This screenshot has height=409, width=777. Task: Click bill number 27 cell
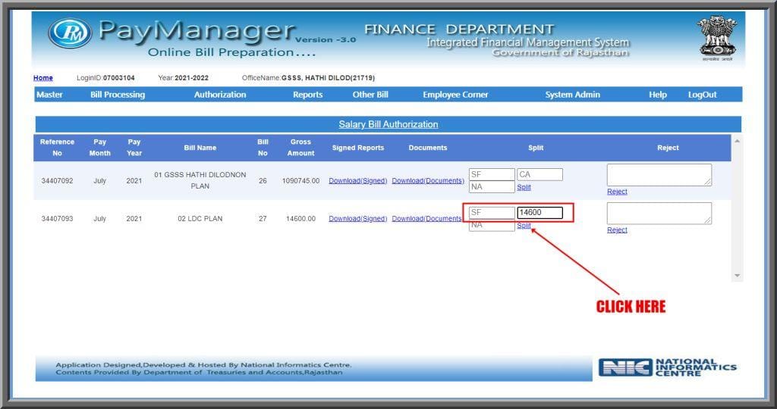tap(263, 219)
